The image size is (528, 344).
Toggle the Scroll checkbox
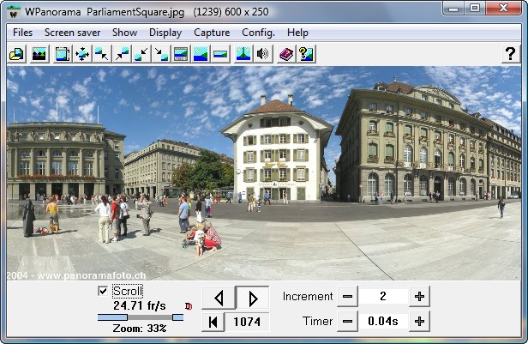pos(103,291)
